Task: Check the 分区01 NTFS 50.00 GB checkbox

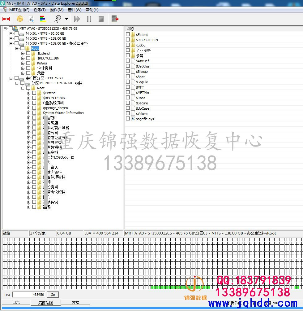Action: pos(17,33)
